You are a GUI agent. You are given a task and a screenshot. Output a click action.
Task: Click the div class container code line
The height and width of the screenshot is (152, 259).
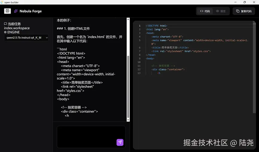tap(168, 69)
